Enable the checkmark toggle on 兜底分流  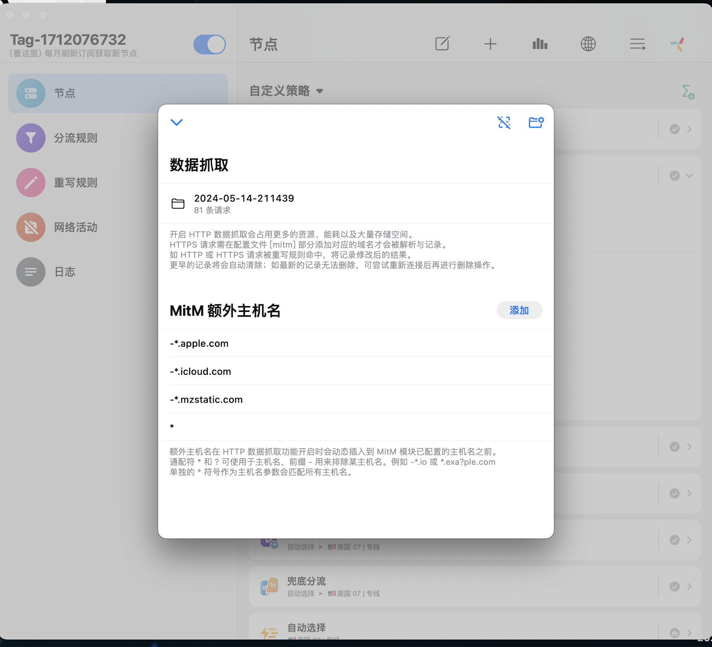(674, 586)
